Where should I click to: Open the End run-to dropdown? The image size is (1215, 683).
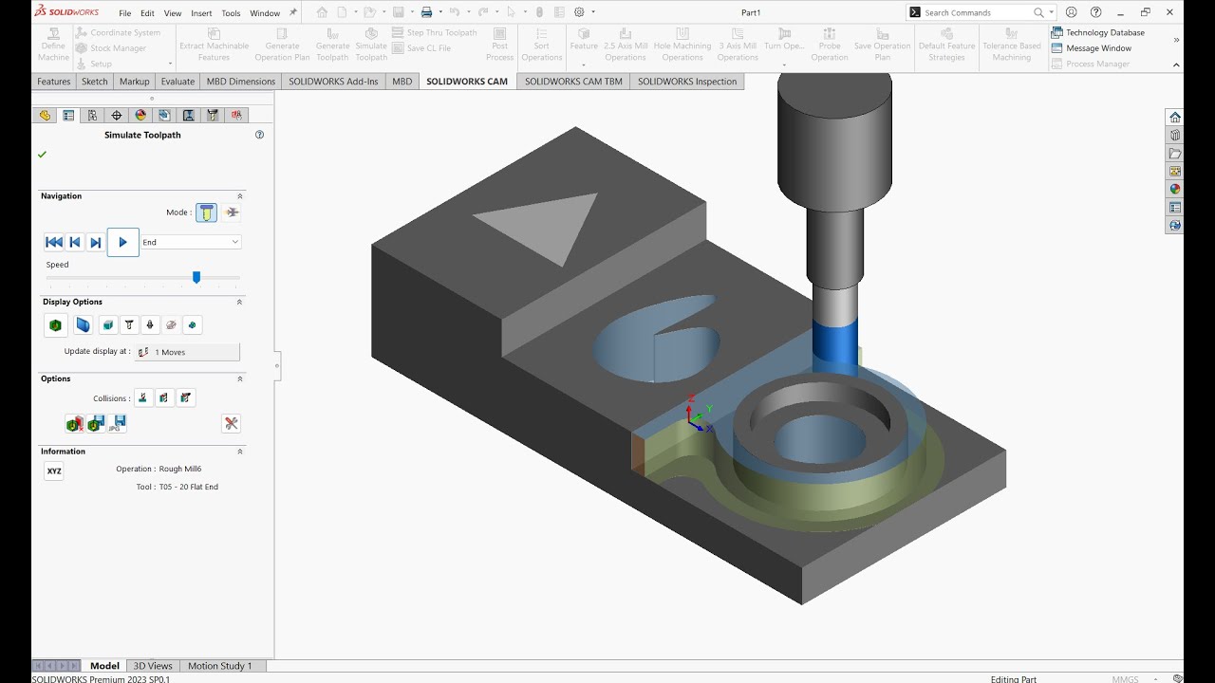point(191,242)
